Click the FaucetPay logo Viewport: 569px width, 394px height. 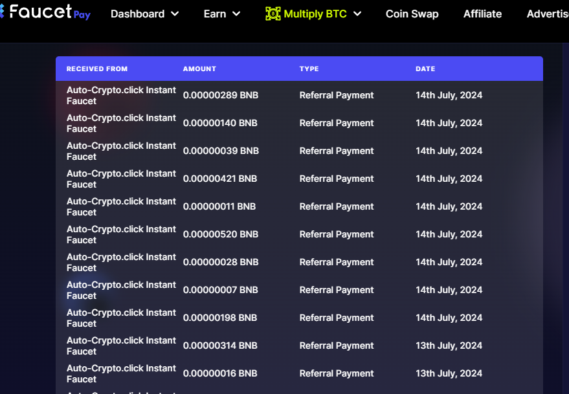[45, 12]
